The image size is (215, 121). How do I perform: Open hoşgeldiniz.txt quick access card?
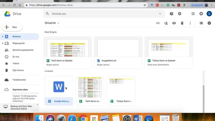pos(118,52)
